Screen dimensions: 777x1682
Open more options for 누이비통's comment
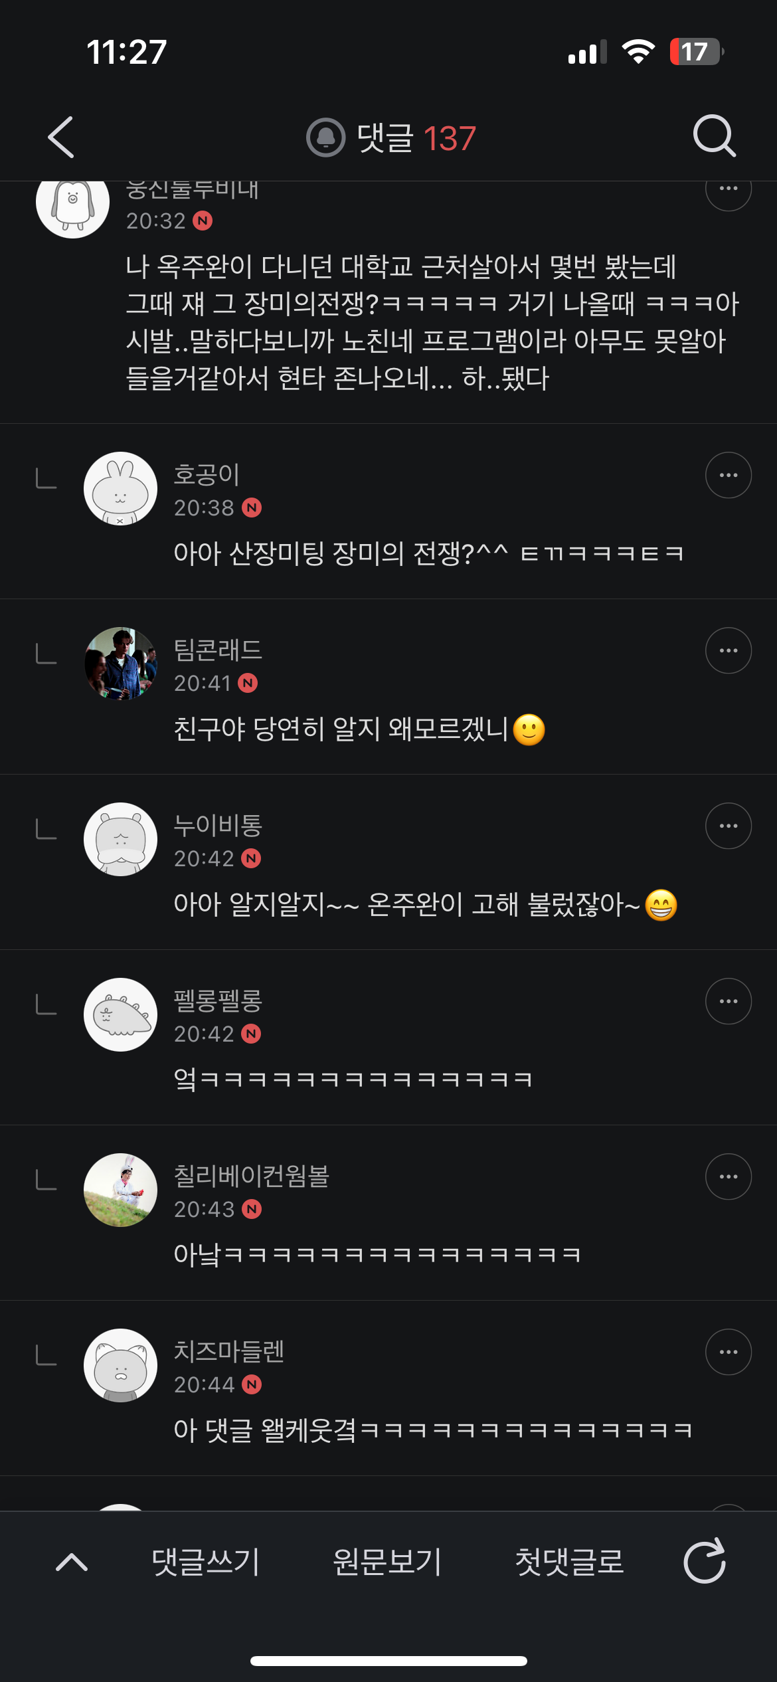(x=728, y=826)
